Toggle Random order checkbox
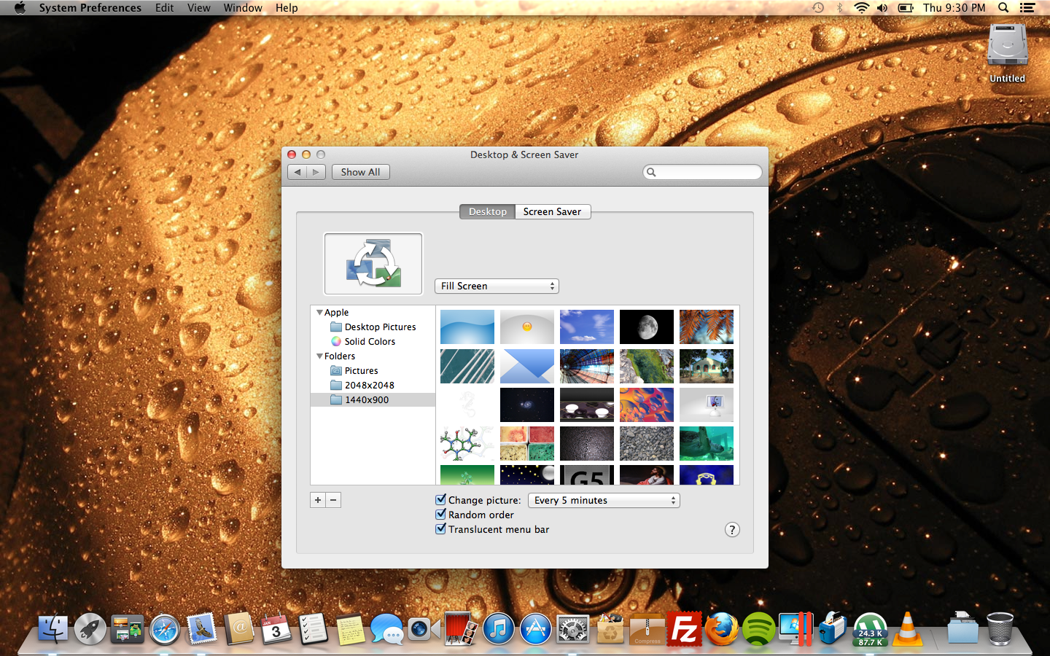This screenshot has height=656, width=1050. (x=440, y=514)
